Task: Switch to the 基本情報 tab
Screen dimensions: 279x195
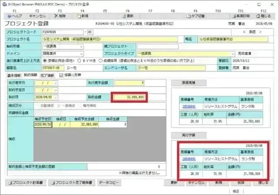Action: tap(14, 75)
